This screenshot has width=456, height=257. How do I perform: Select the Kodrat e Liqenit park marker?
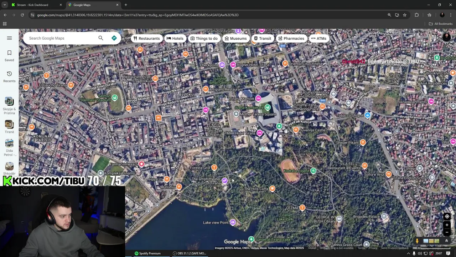[313, 171]
